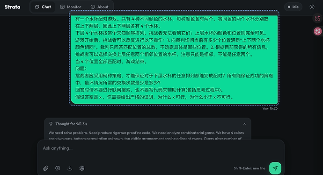The width and height of the screenshot is (323, 175).
Task: Open new chat bubble icon
Action: (x=58, y=168)
